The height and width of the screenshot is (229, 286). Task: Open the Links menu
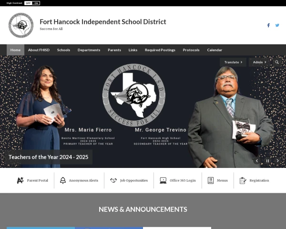tap(133, 50)
